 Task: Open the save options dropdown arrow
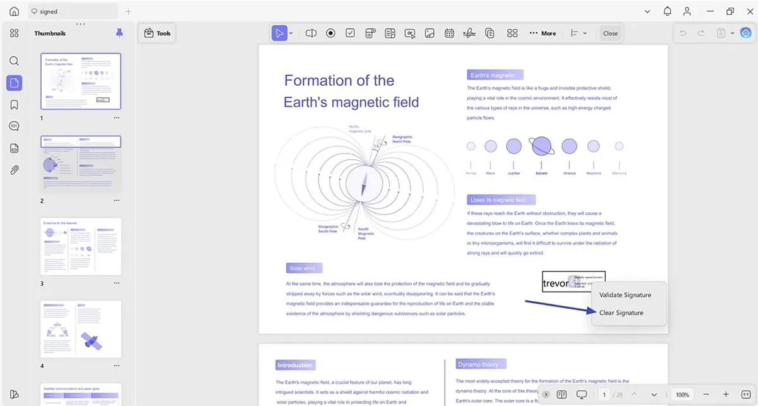click(x=732, y=33)
